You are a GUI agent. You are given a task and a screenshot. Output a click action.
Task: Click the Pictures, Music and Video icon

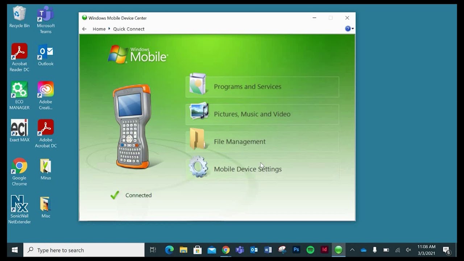click(199, 111)
